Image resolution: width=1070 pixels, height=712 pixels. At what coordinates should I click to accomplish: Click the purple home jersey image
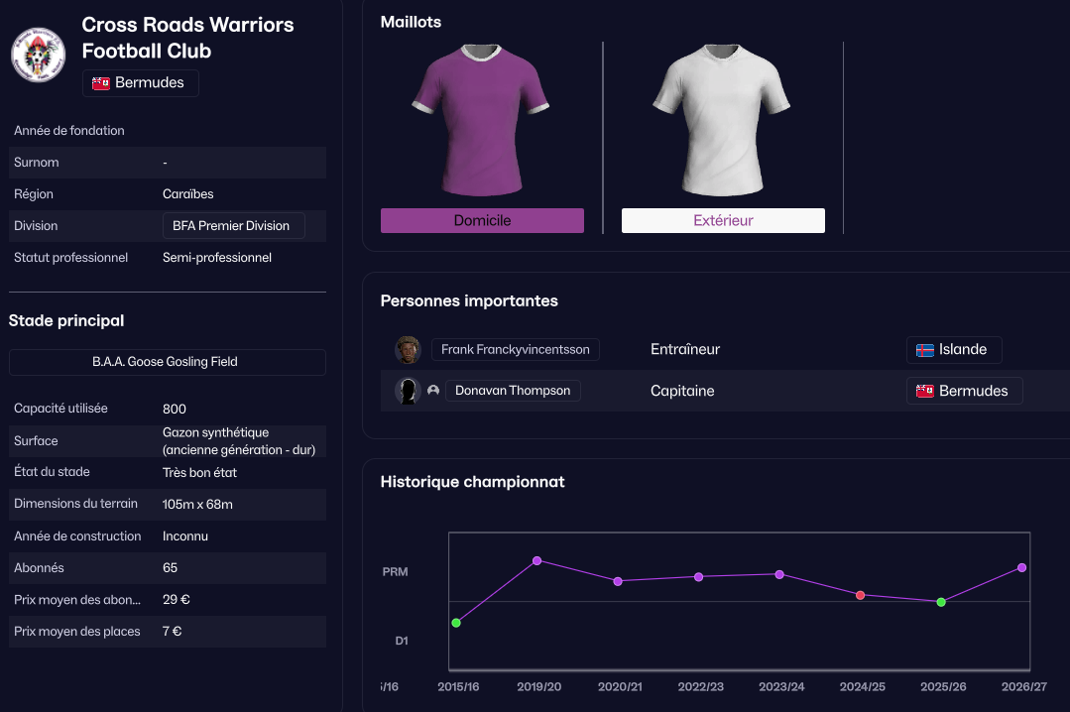481,119
